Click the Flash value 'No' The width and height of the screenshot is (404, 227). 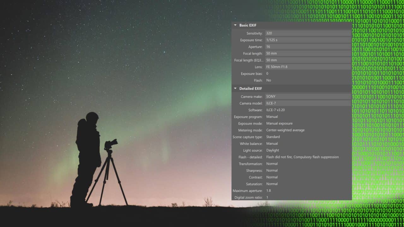269,80
